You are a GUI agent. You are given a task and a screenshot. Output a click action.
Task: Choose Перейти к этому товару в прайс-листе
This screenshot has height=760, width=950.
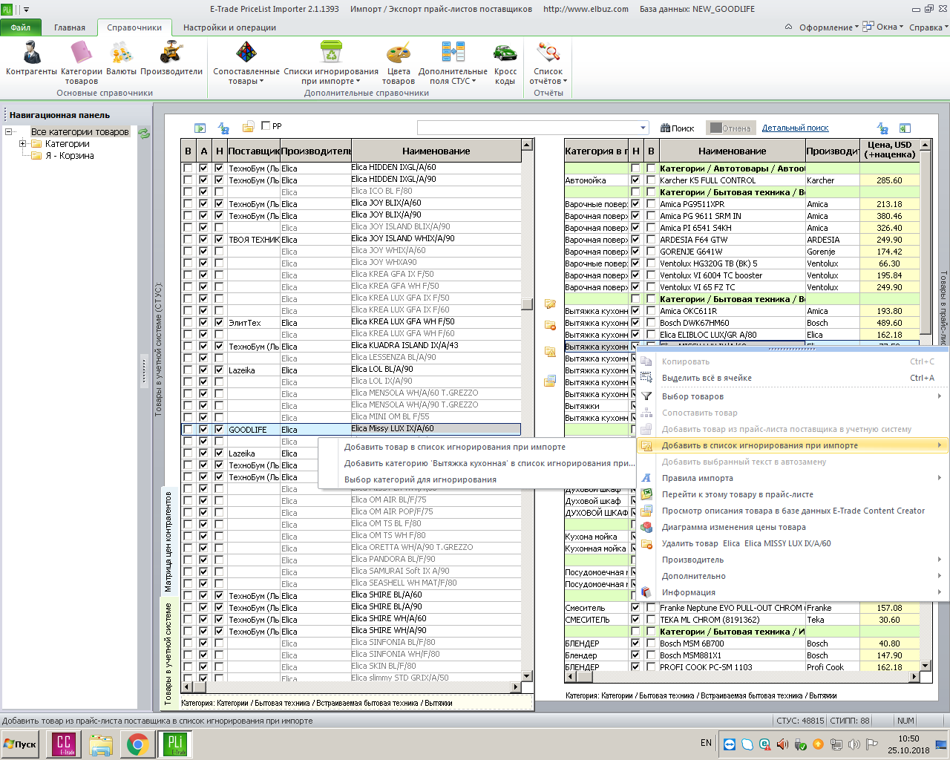(792, 494)
